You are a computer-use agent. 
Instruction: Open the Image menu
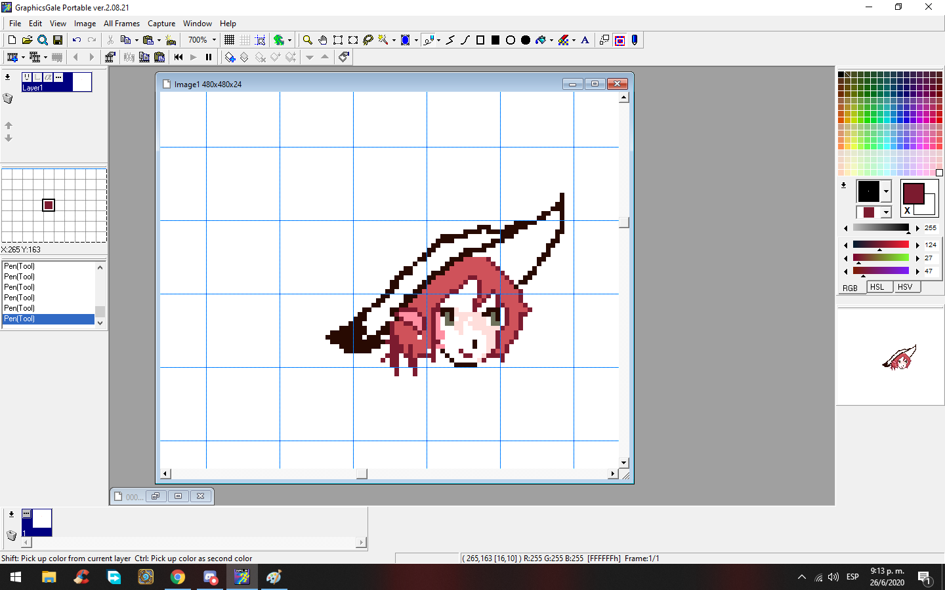tap(85, 24)
